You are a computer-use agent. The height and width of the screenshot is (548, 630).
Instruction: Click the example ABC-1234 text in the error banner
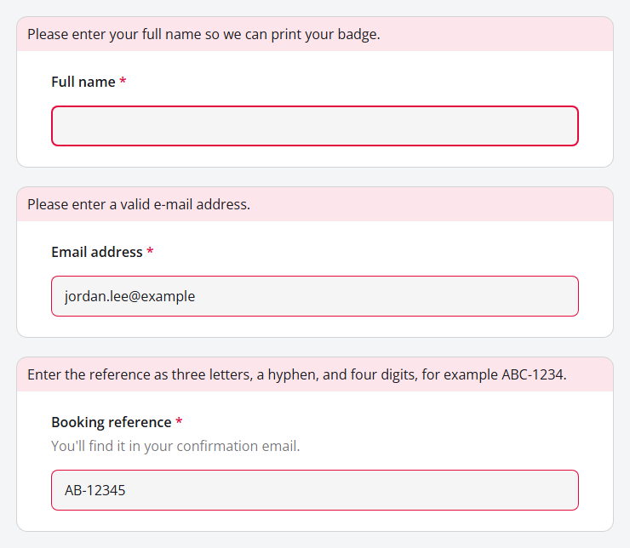(534, 375)
